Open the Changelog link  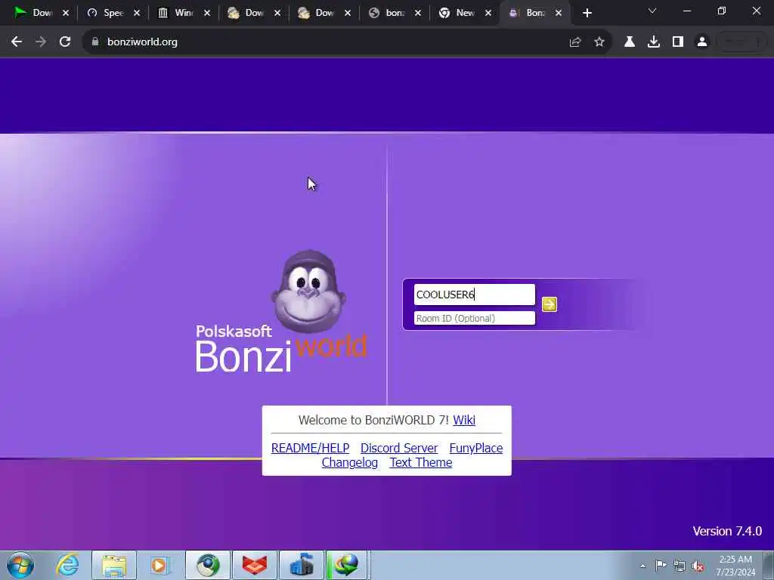click(x=350, y=463)
